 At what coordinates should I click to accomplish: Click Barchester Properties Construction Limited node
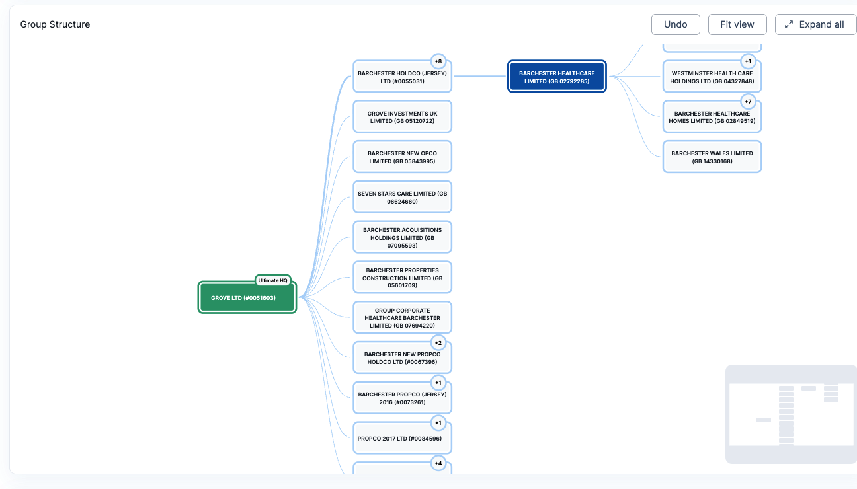tap(402, 278)
